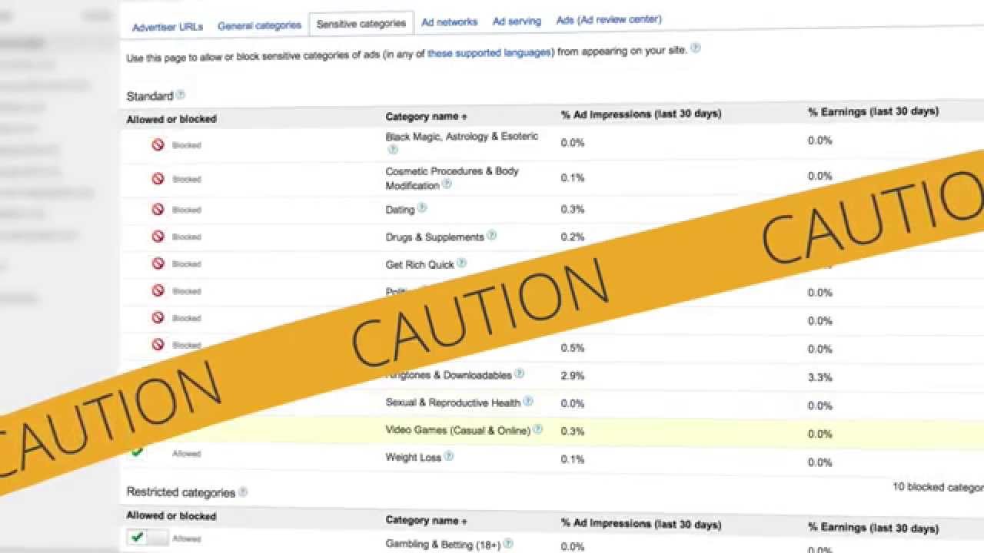Screen dimensions: 984x553
Task: Select the Sensitive categories tab
Action: tap(361, 24)
